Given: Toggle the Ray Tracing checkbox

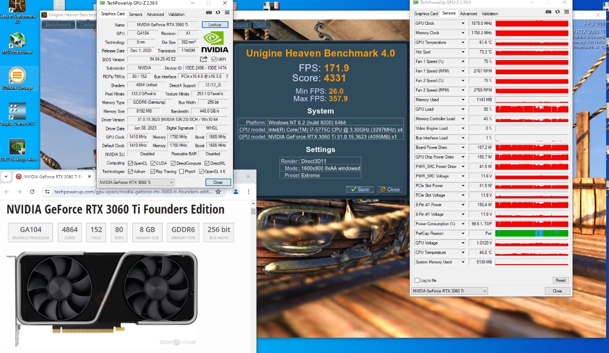Looking at the screenshot, I should [153, 171].
